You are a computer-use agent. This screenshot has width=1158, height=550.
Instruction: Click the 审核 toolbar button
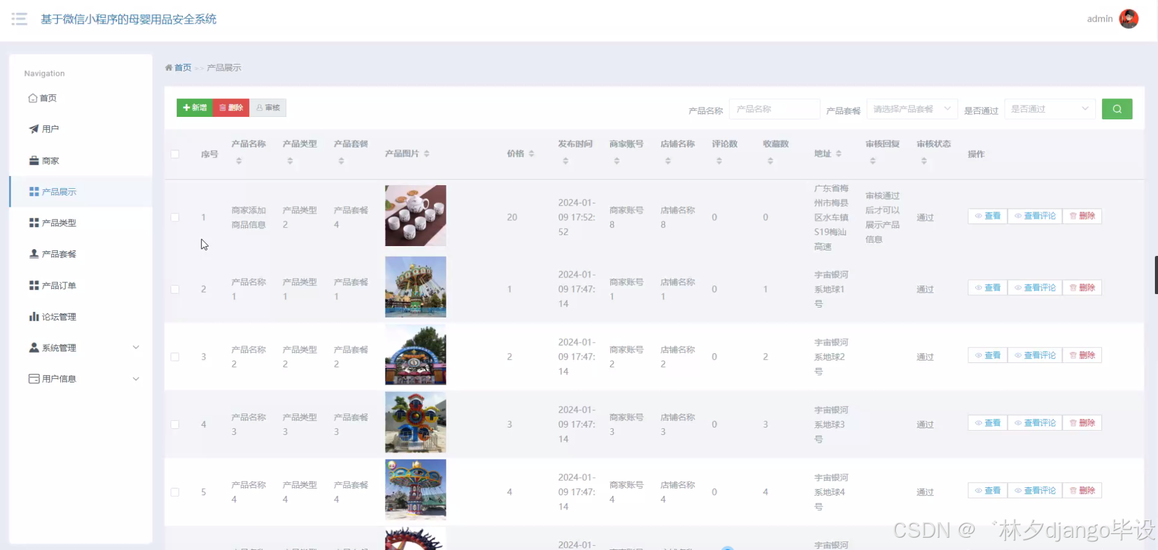(268, 108)
